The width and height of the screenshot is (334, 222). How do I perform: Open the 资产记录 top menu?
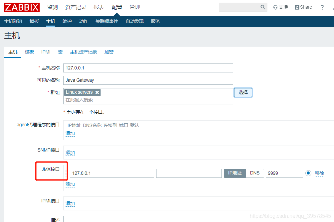(76, 7)
